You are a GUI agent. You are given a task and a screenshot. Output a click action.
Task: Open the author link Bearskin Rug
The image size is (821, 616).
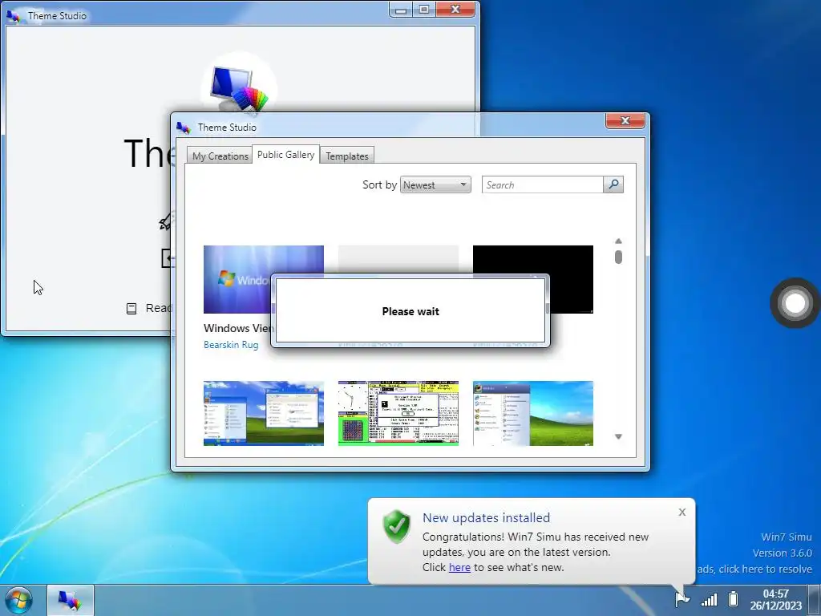pos(231,345)
